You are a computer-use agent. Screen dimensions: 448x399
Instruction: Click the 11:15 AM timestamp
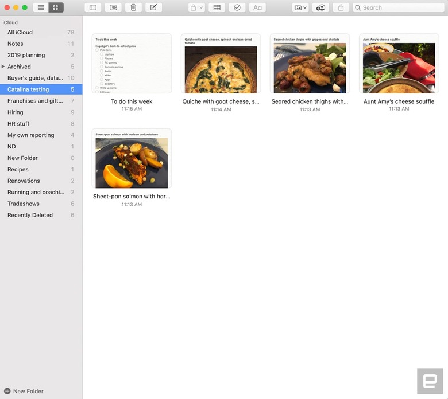point(132,109)
